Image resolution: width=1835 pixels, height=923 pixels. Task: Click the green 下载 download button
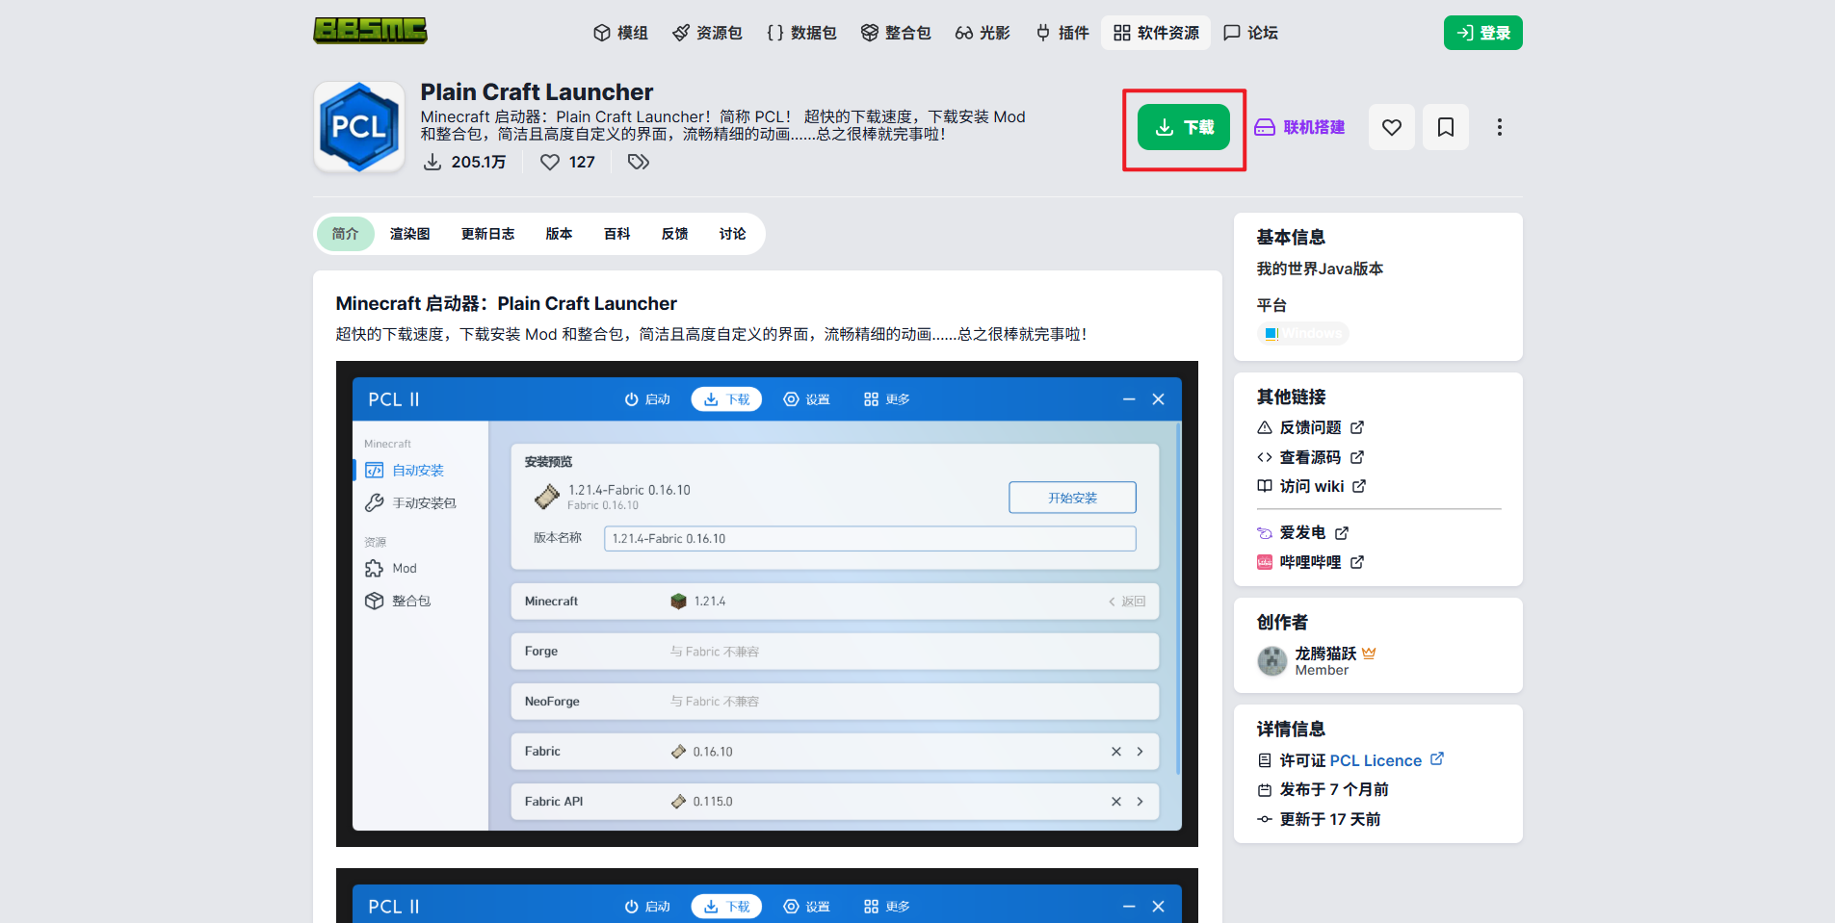pos(1183,127)
